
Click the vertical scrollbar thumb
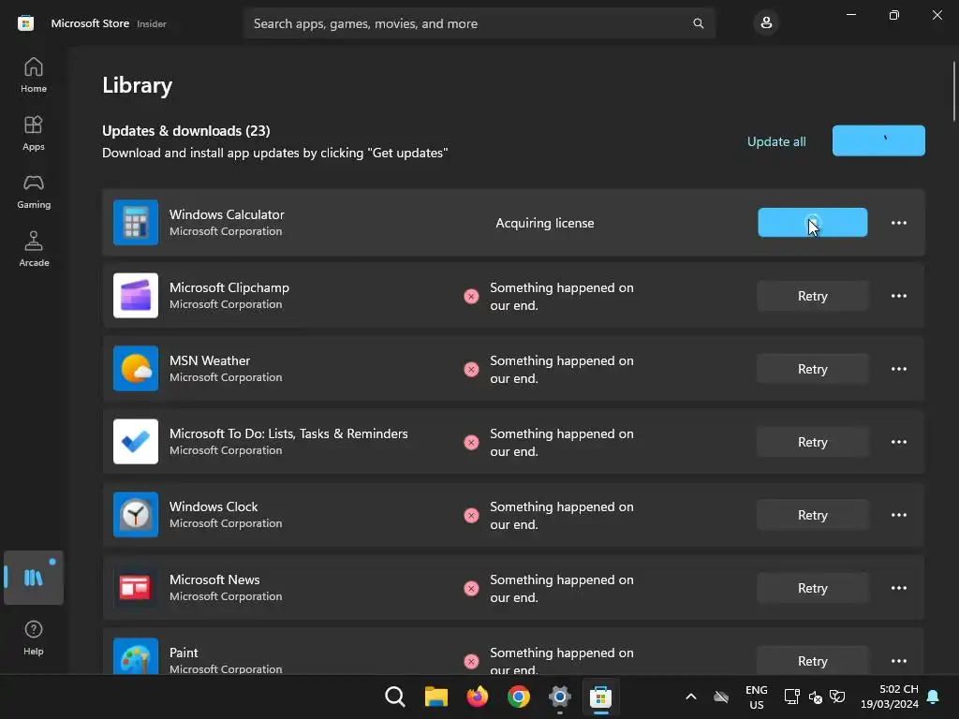[953, 92]
